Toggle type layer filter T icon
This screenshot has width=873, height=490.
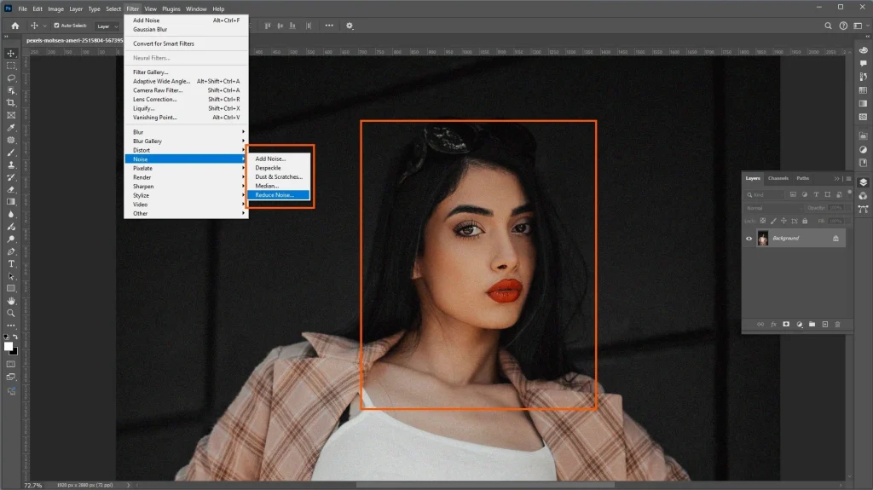[x=816, y=194]
